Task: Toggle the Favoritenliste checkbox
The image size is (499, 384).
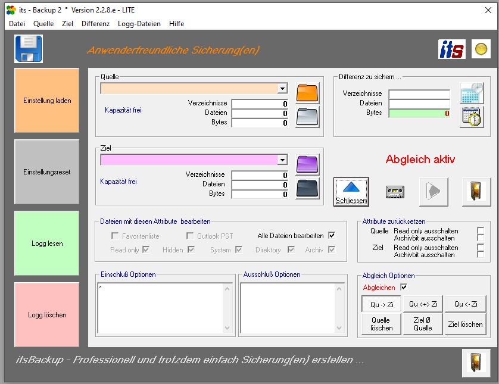Action: [115, 236]
